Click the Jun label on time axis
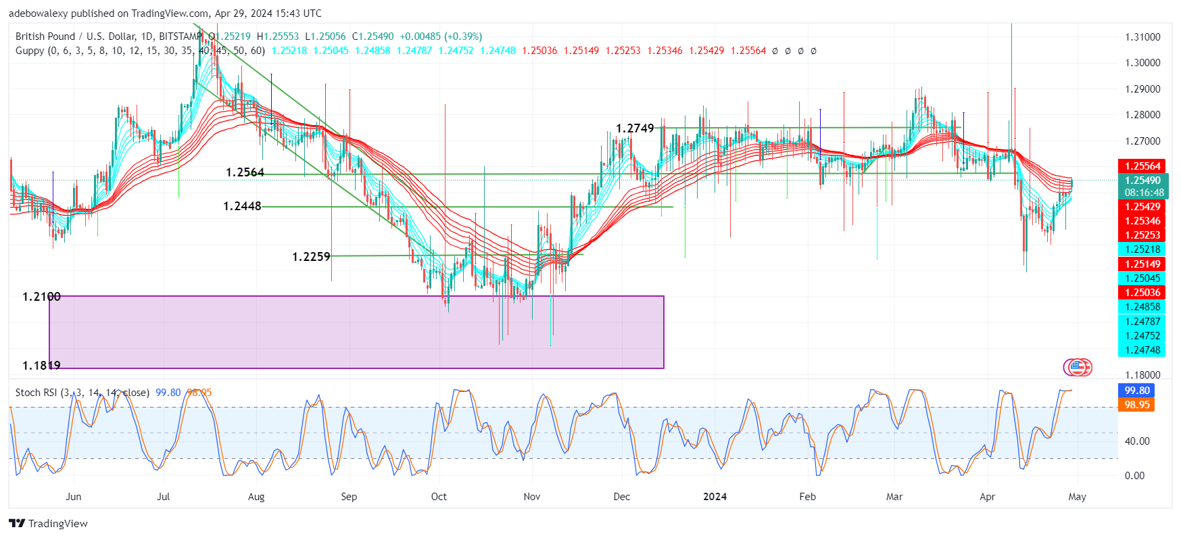Image resolution: width=1181 pixels, height=538 pixels. pyautogui.click(x=73, y=497)
